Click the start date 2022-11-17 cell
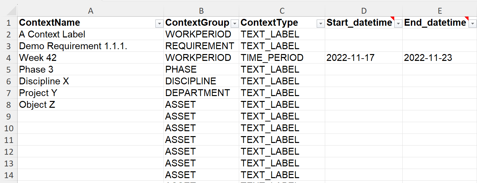Screen dimensions: 477x183 pos(351,58)
